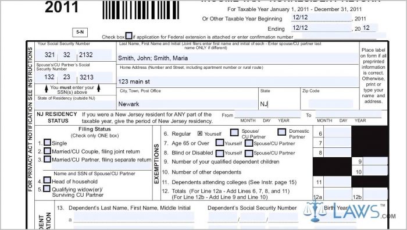Click the taxable year Ending date field
The image size is (407, 230).
pos(321,28)
